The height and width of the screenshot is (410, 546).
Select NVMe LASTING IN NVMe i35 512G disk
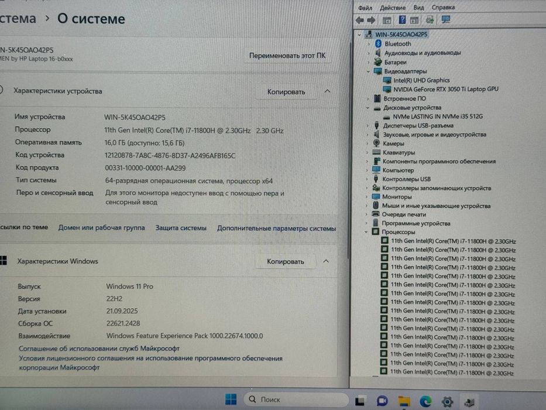tap(438, 117)
